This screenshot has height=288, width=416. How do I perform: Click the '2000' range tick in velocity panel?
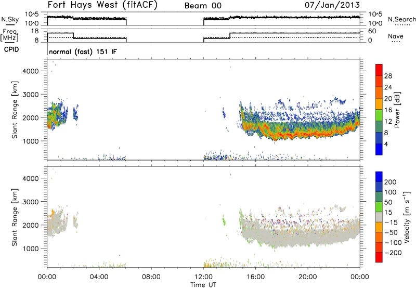[30, 225]
